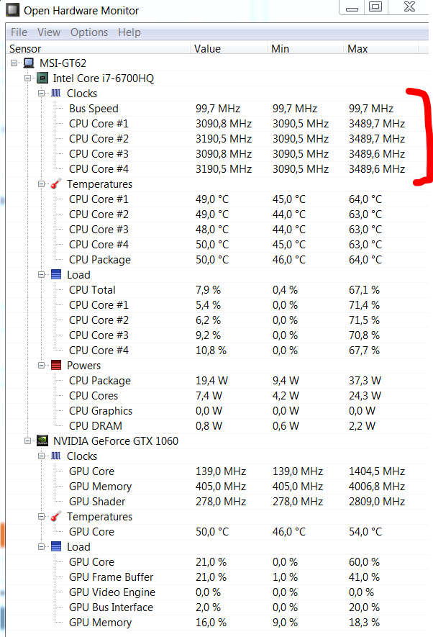This screenshot has height=637, width=433.
Task: Select the CPU Package temperature row
Action: [x=217, y=260]
